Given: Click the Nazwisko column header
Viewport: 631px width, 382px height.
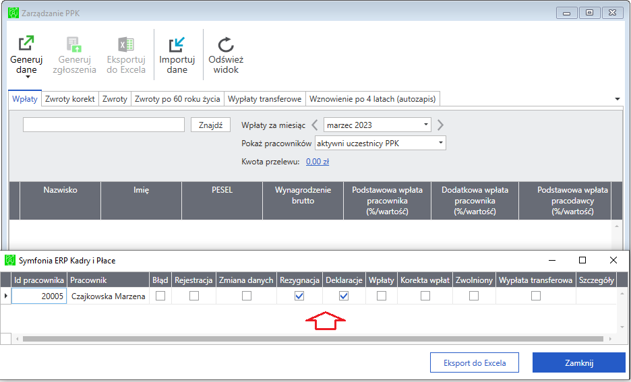Looking at the screenshot, I should click(x=61, y=200).
